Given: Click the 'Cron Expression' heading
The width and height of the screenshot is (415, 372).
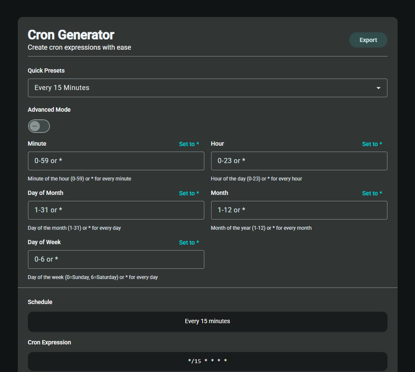Looking at the screenshot, I should click(x=49, y=342).
